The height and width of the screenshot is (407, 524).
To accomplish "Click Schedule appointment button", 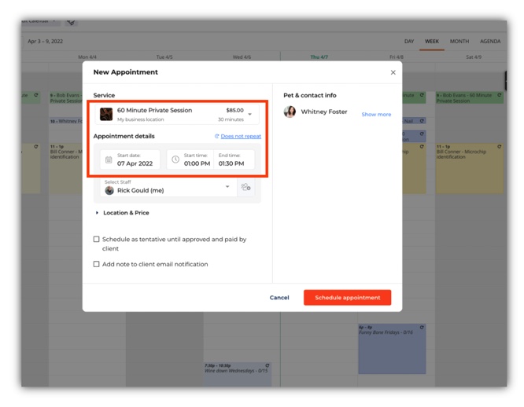I will (347, 298).
